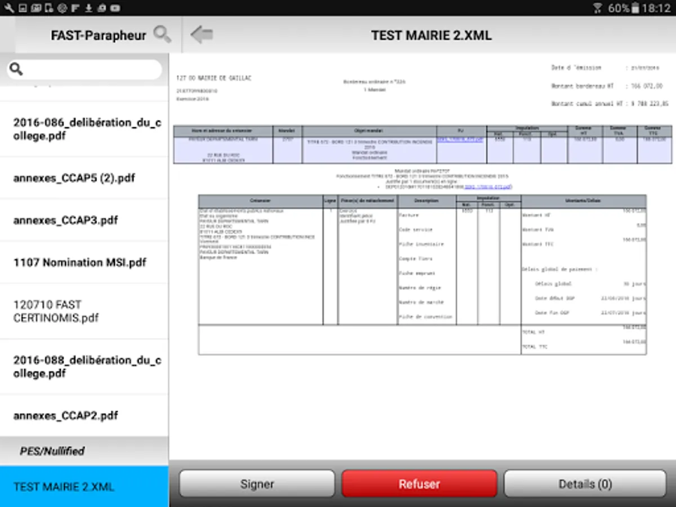Tap the Montants/Délais column header
The image size is (676, 507).
pos(584,200)
